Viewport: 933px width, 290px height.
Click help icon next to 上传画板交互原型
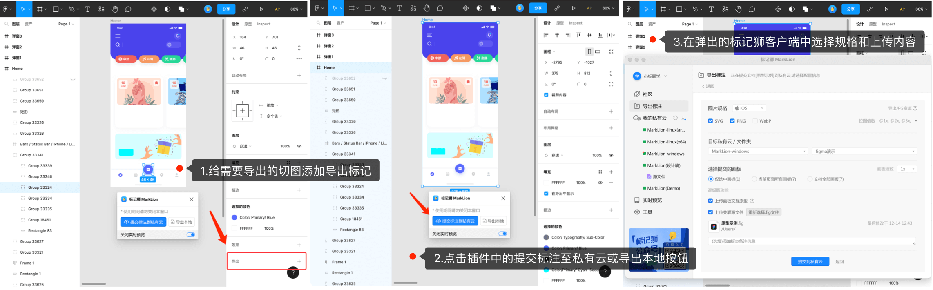click(x=752, y=201)
